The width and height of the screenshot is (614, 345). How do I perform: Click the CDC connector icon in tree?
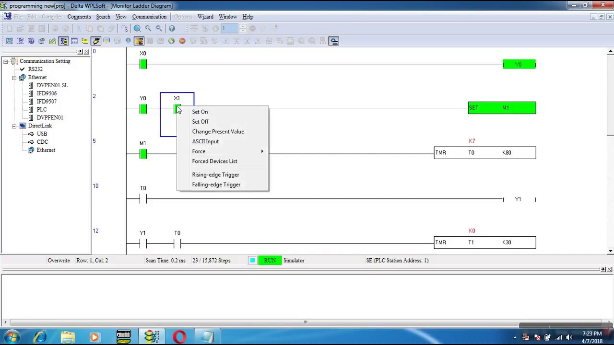pos(31,142)
